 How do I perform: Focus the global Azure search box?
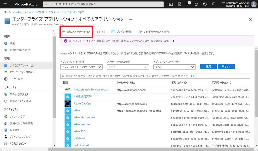[103, 4]
